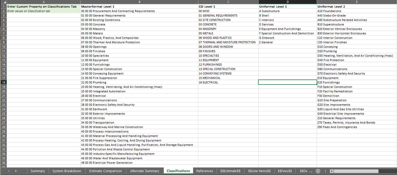
Task: Select row 18 by its header
Action: 3,82
